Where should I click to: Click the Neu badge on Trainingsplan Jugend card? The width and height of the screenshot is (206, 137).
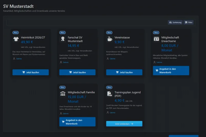click(109, 87)
